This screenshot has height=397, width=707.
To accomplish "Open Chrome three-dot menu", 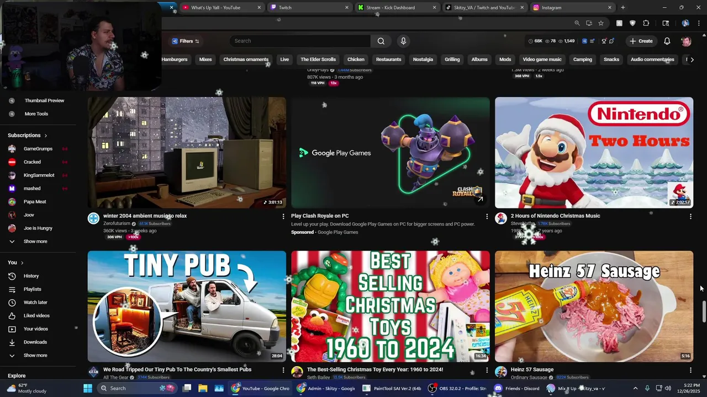I will tap(699, 23).
